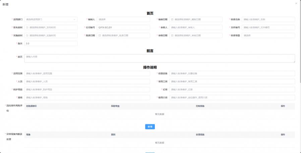
Task: Click the 版次 field showing 3.0
Action: click(x=51, y=43)
